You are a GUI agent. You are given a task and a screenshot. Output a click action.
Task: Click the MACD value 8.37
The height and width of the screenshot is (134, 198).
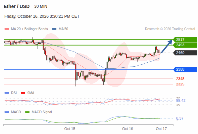[x=180, y=118]
